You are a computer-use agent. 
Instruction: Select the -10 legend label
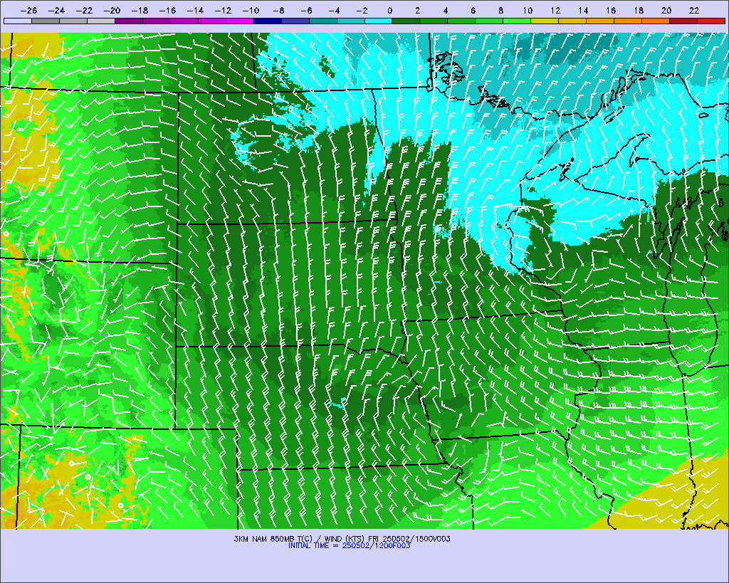click(251, 10)
